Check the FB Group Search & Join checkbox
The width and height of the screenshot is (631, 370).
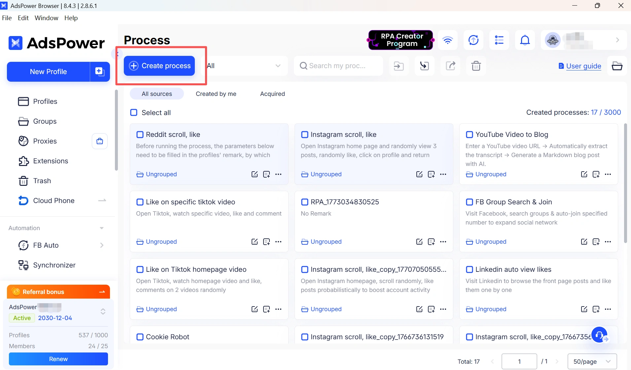pyautogui.click(x=470, y=202)
